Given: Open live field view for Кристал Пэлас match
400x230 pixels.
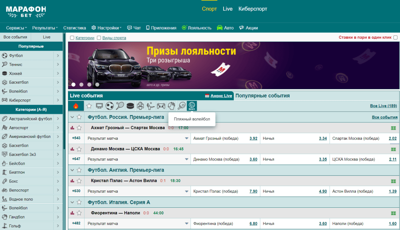Looking at the screenshot, I should pyautogui.click(x=393, y=181).
